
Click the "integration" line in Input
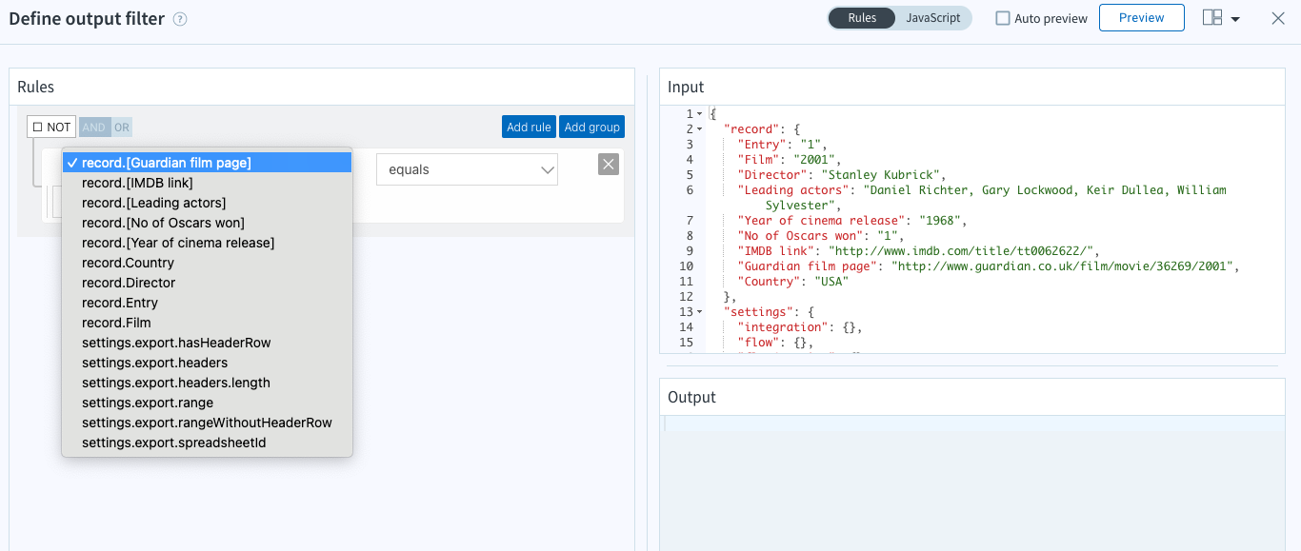point(800,327)
